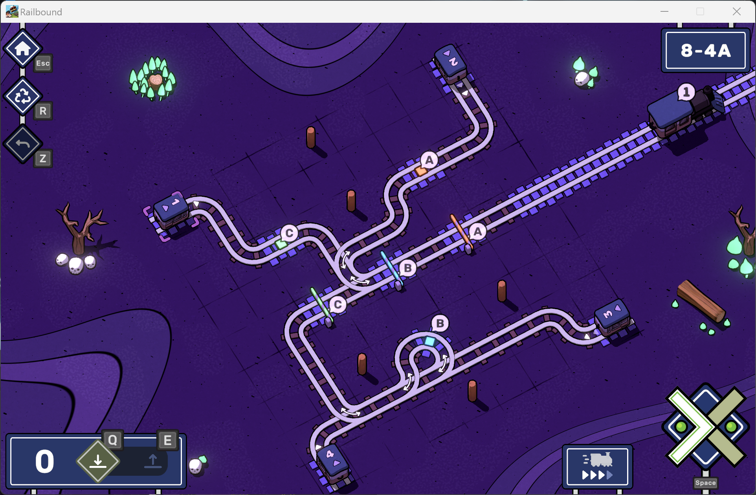Click the Q key hint badge
The image size is (756, 495).
coord(112,440)
